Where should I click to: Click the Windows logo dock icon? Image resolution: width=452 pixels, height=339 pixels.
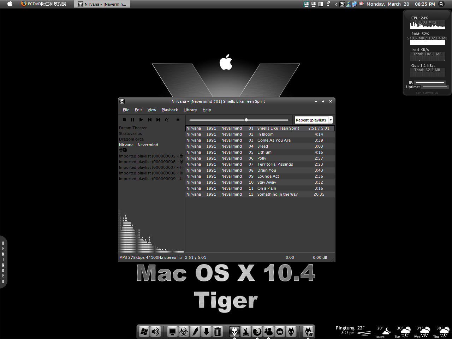click(144, 332)
